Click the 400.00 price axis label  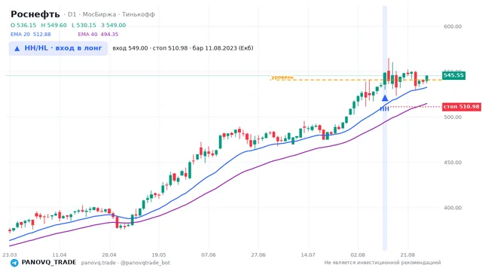(x=453, y=208)
